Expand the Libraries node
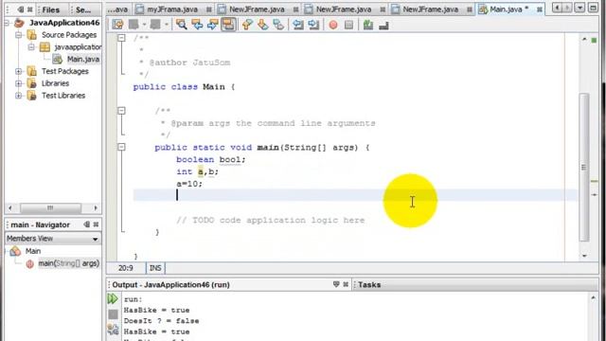Viewport: 606px width, 341px height. click(18, 83)
